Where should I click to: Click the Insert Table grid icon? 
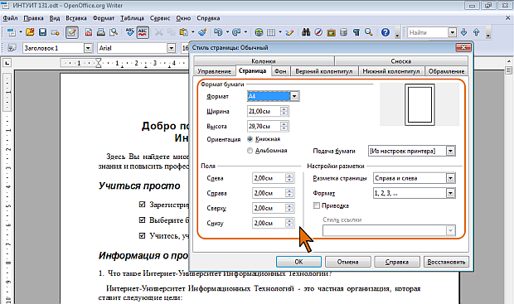click(x=271, y=32)
